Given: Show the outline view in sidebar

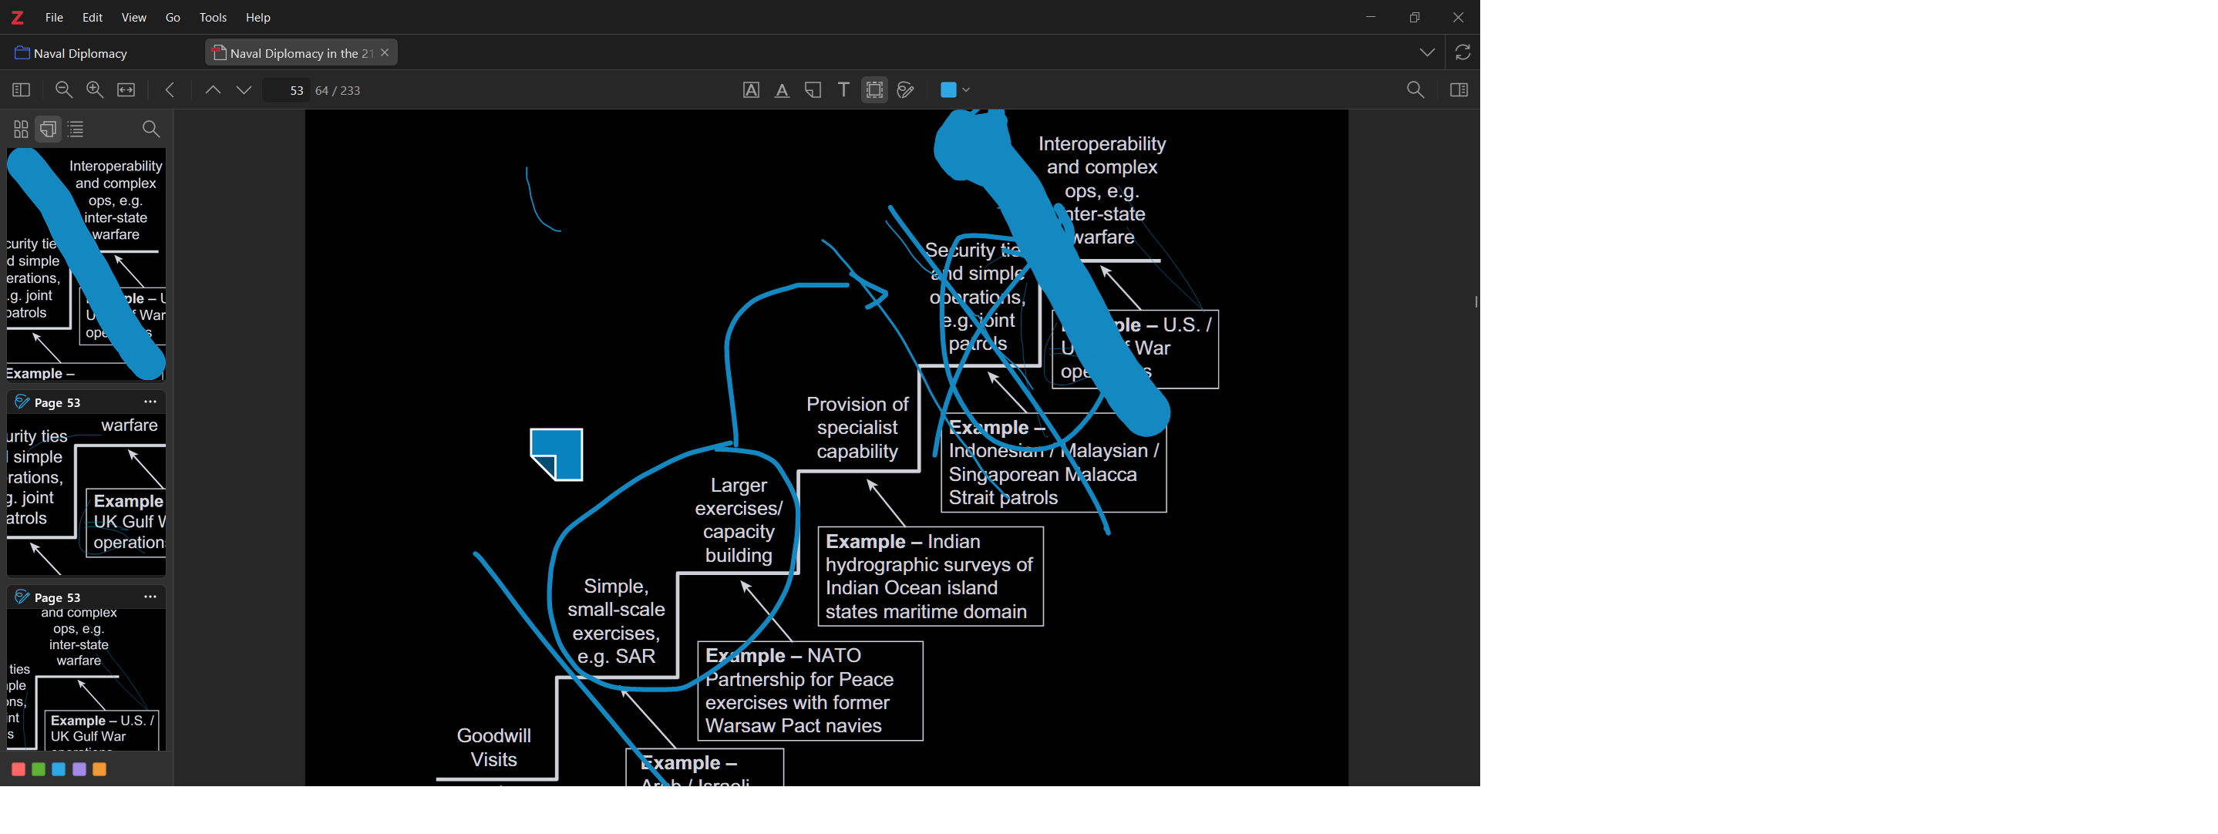Looking at the screenshot, I should [76, 130].
